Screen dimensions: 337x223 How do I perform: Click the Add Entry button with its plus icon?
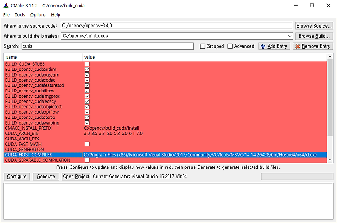[274, 46]
